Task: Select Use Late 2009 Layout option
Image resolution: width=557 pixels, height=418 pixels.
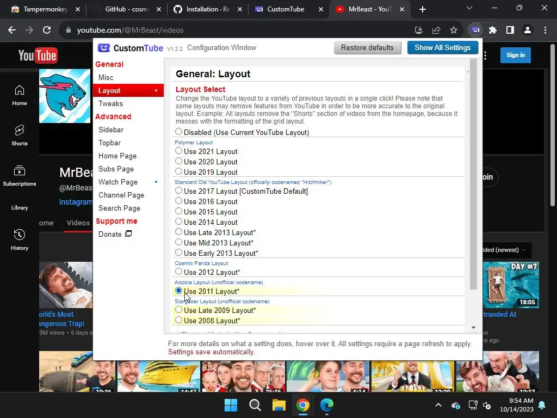Action: click(x=178, y=310)
